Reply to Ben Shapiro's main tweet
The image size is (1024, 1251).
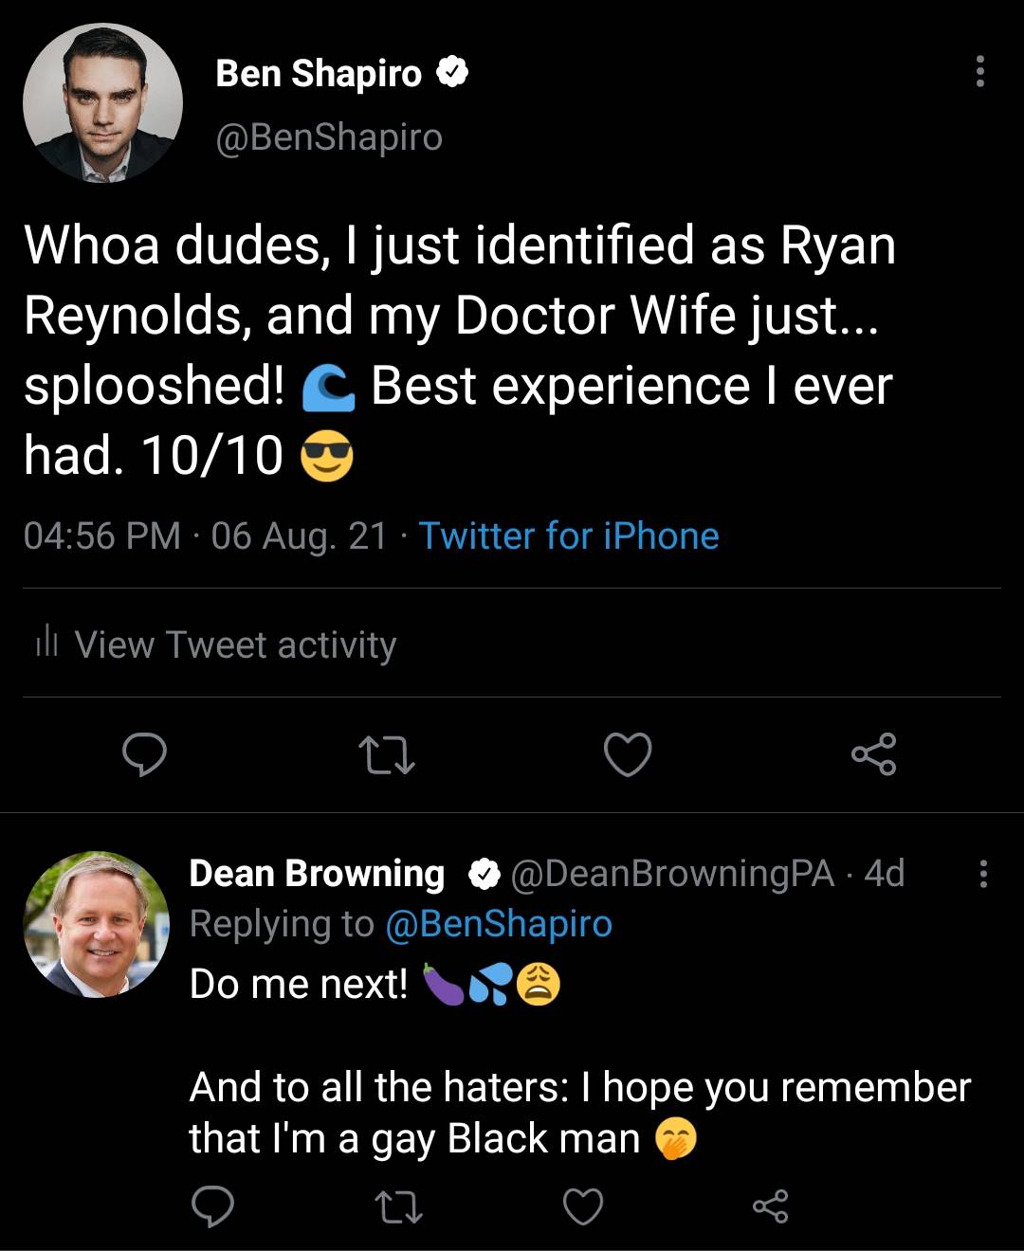(x=144, y=755)
